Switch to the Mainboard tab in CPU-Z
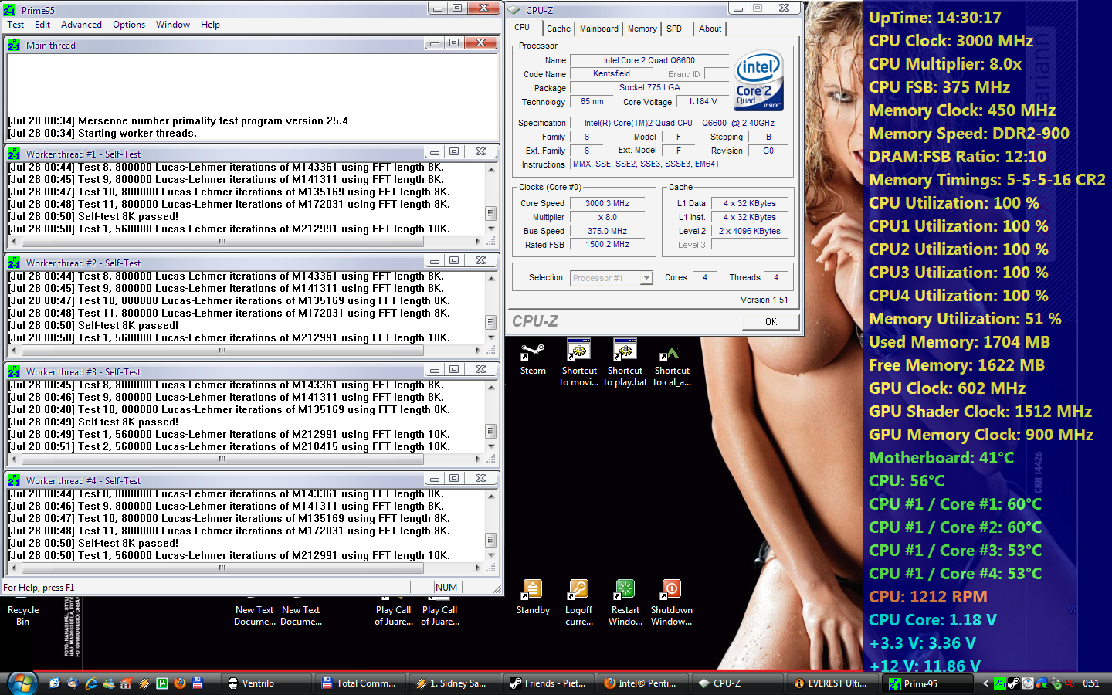1112x695 pixels. [x=598, y=29]
